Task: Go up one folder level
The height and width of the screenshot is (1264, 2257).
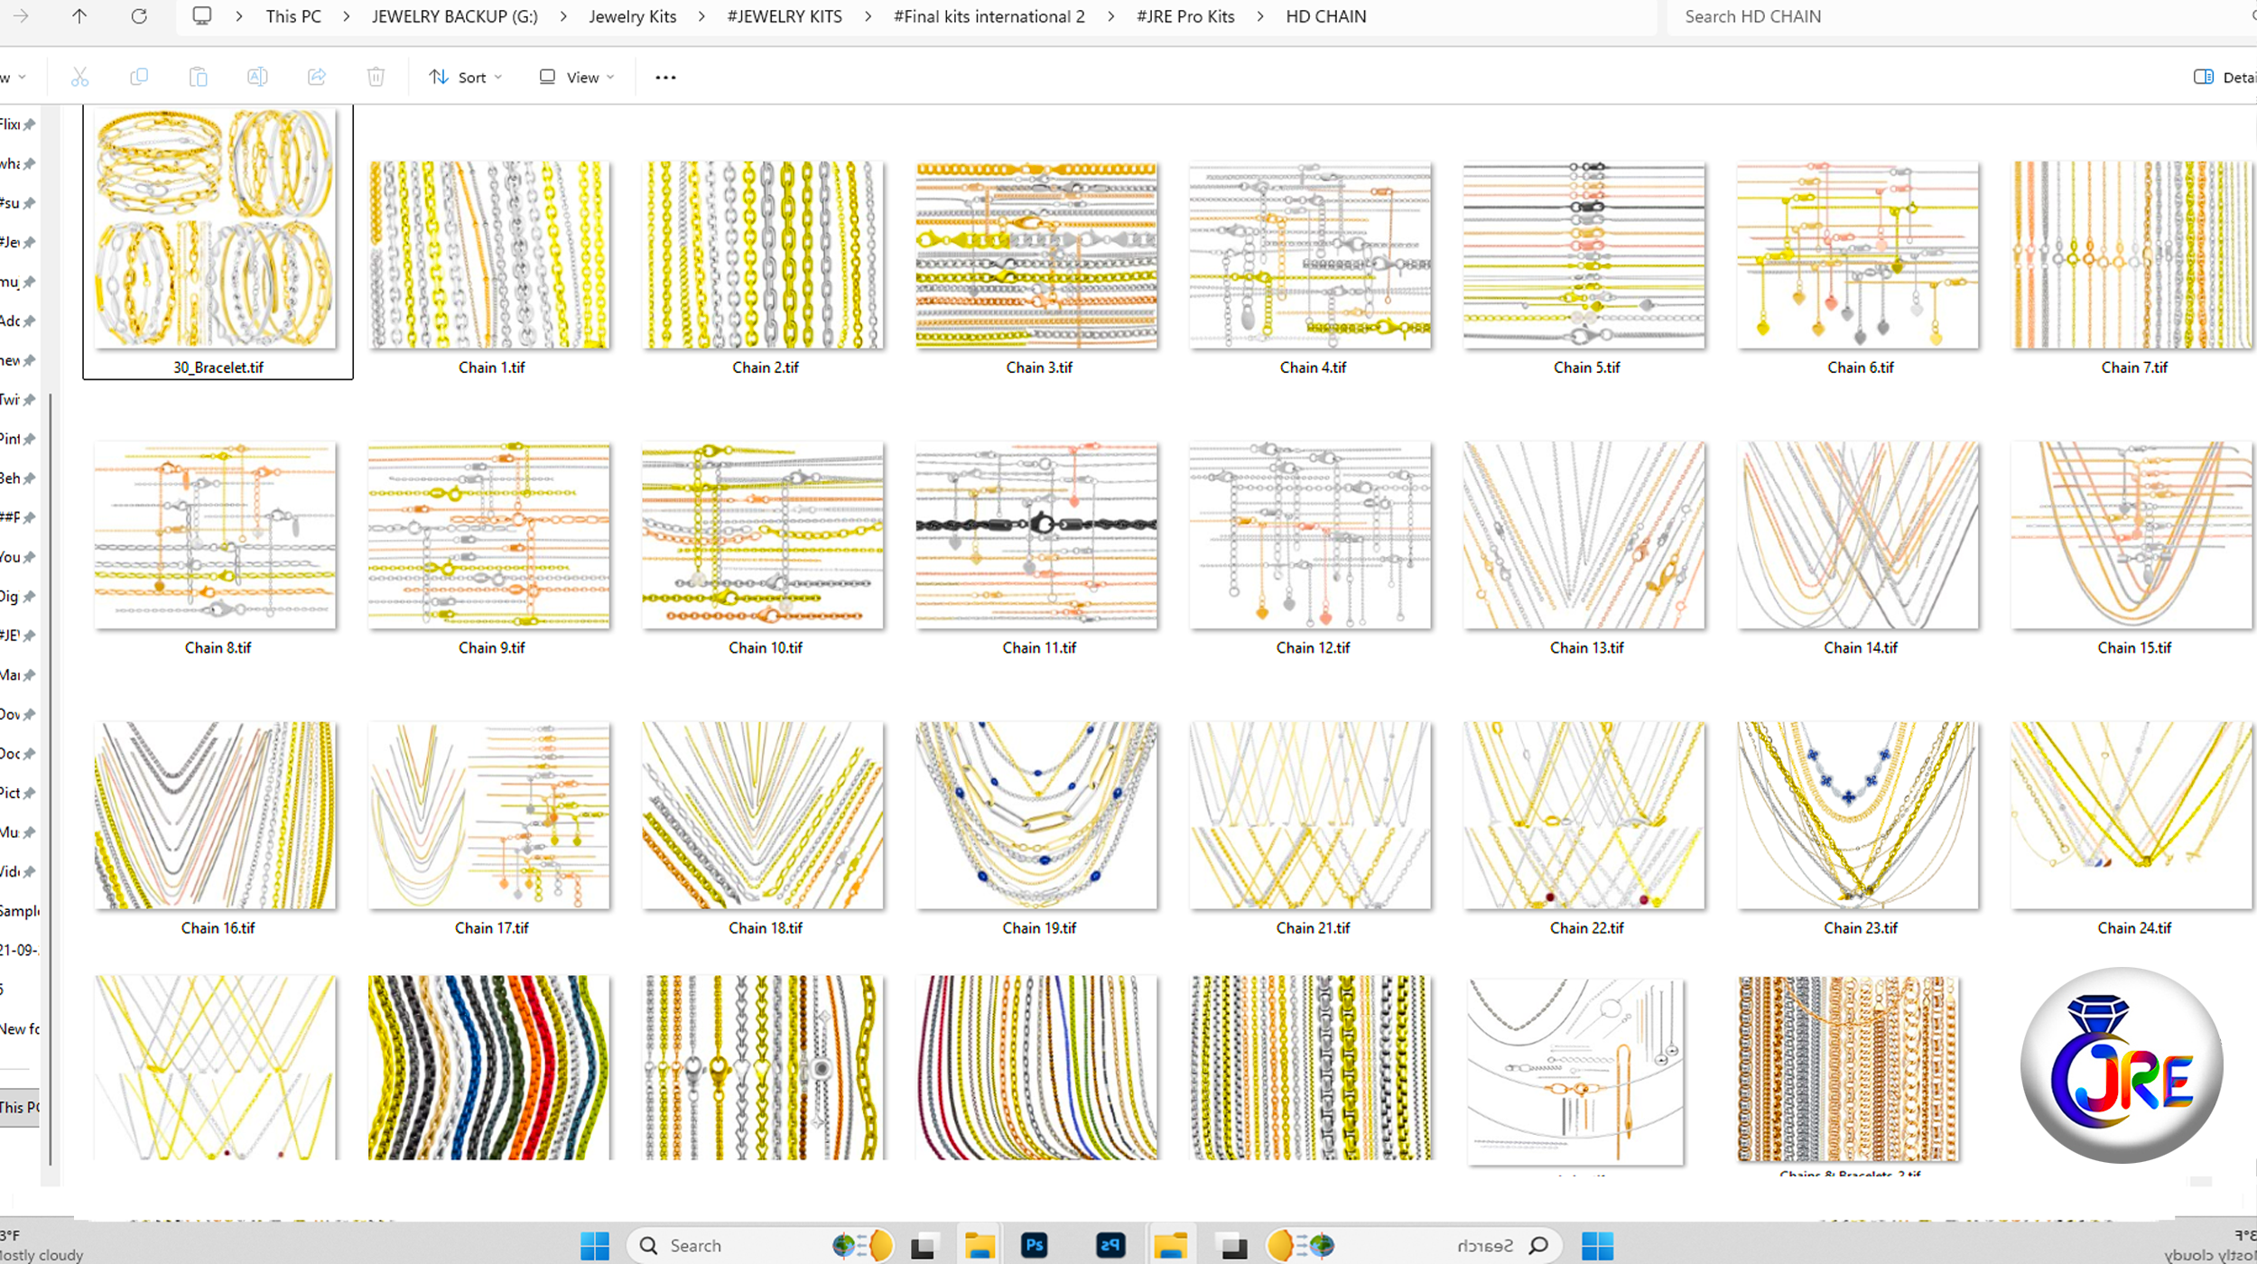Action: point(79,16)
